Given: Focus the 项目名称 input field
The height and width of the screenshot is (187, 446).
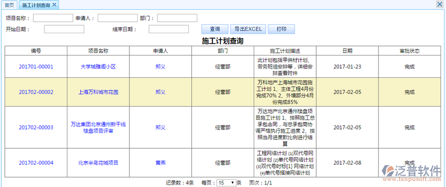Looking at the screenshot, I should coord(53,18).
